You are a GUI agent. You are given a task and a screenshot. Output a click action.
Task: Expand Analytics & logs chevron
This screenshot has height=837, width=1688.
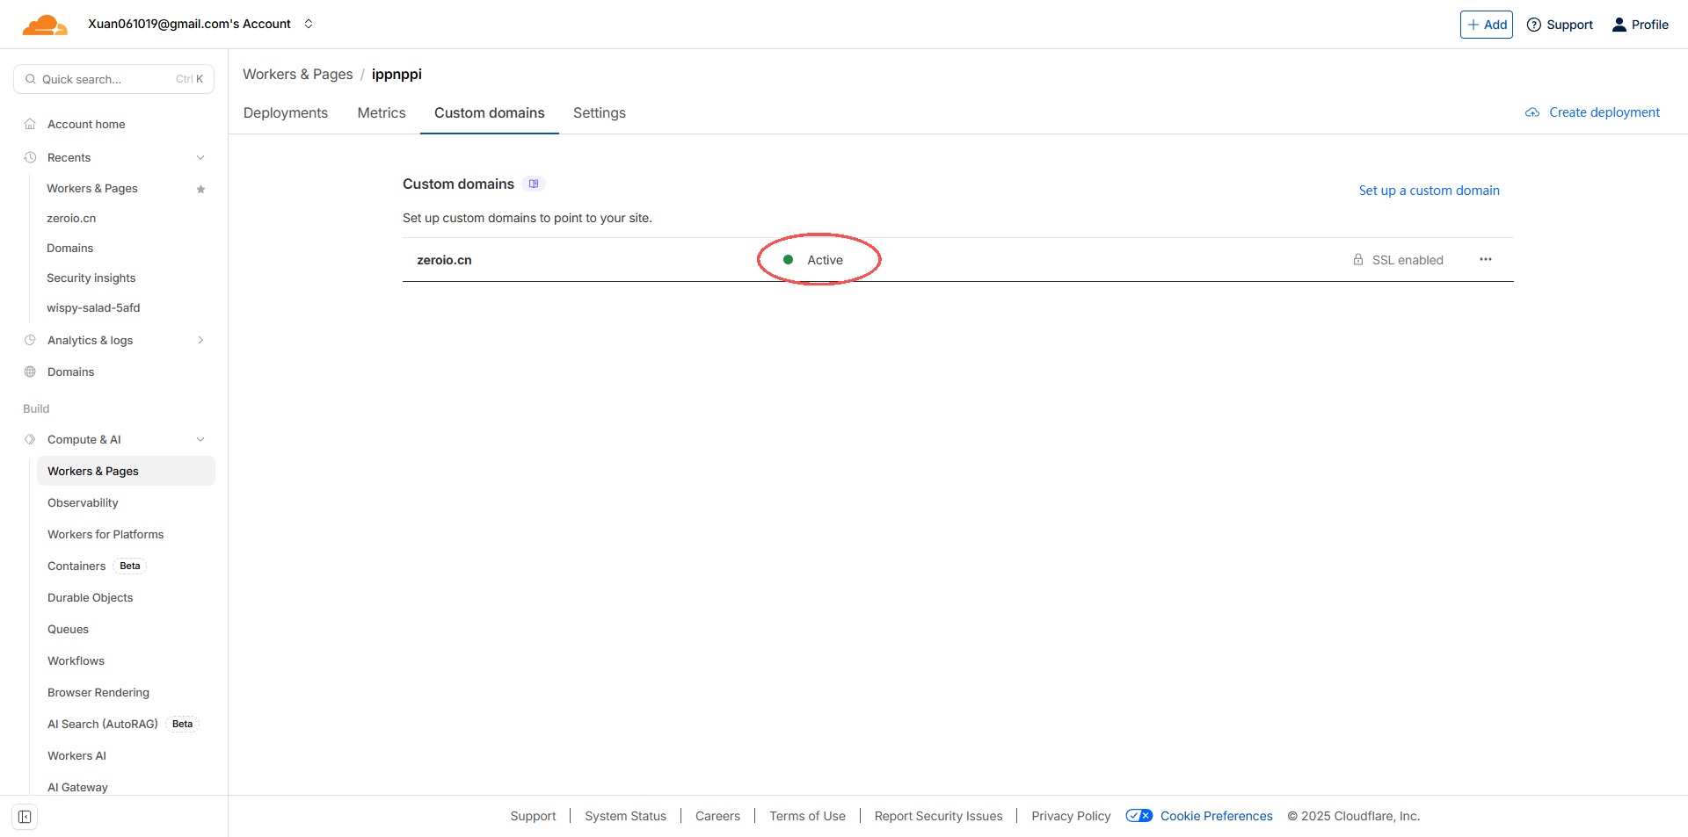tap(200, 340)
